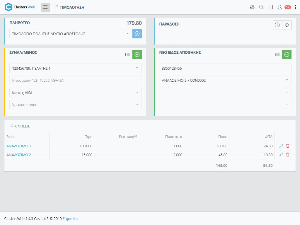Image resolution: width=300 pixels, height=225 pixels.
Task: Open the search magnifier in header
Action: tap(261, 7)
